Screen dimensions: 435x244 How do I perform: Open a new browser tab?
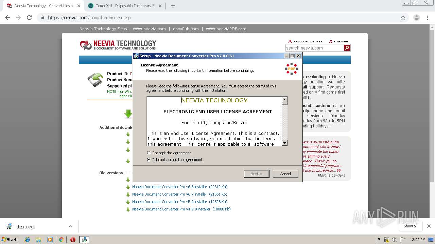pyautogui.click(x=173, y=6)
